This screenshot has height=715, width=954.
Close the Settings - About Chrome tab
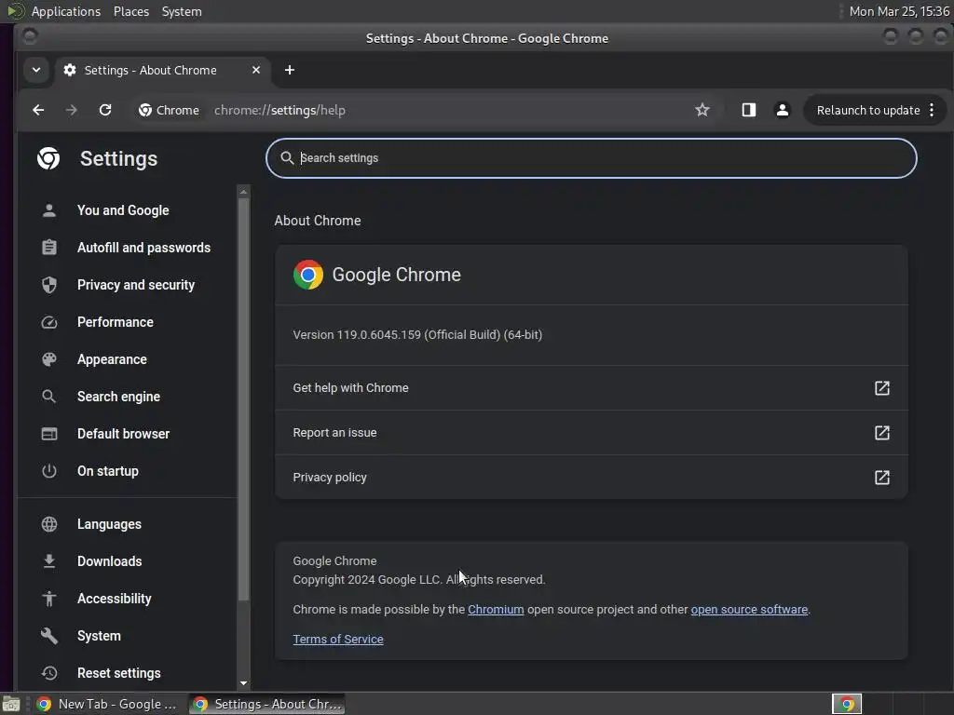(256, 70)
